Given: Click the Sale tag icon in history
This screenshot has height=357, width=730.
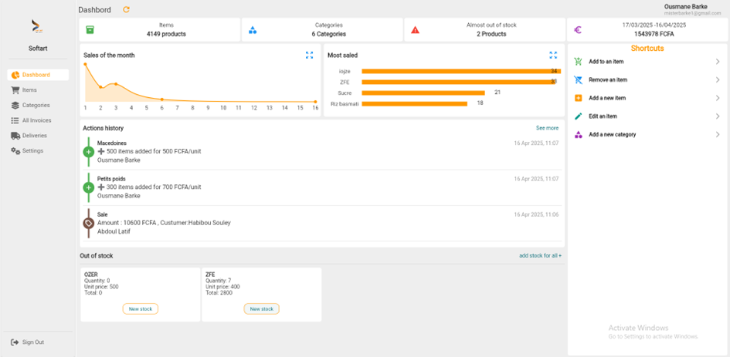Looking at the screenshot, I should pos(89,223).
